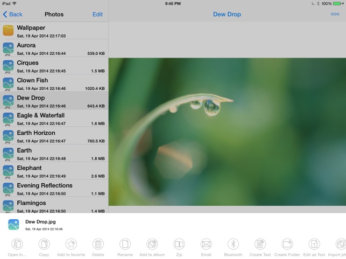Tap the Dew Drop photo preview
The width and height of the screenshot is (346, 259).
pyautogui.click(x=227, y=132)
